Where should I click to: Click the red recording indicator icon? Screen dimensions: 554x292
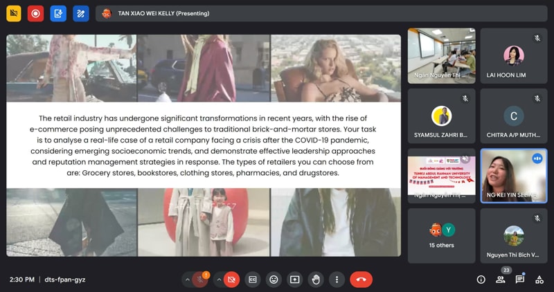[x=36, y=13]
